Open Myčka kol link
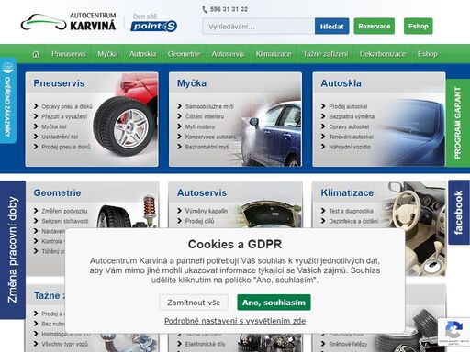The height and width of the screenshot is (352, 470). 54,126
